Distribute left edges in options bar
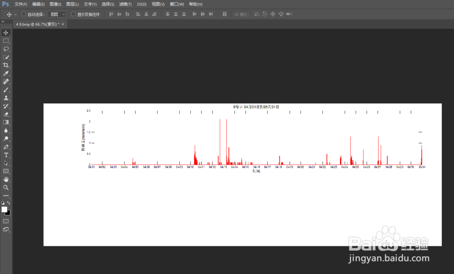The image size is (454, 274). (x=194, y=14)
